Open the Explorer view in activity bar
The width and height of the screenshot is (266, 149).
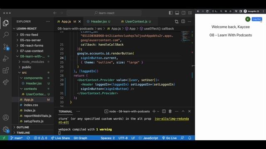(x=5, y=23)
